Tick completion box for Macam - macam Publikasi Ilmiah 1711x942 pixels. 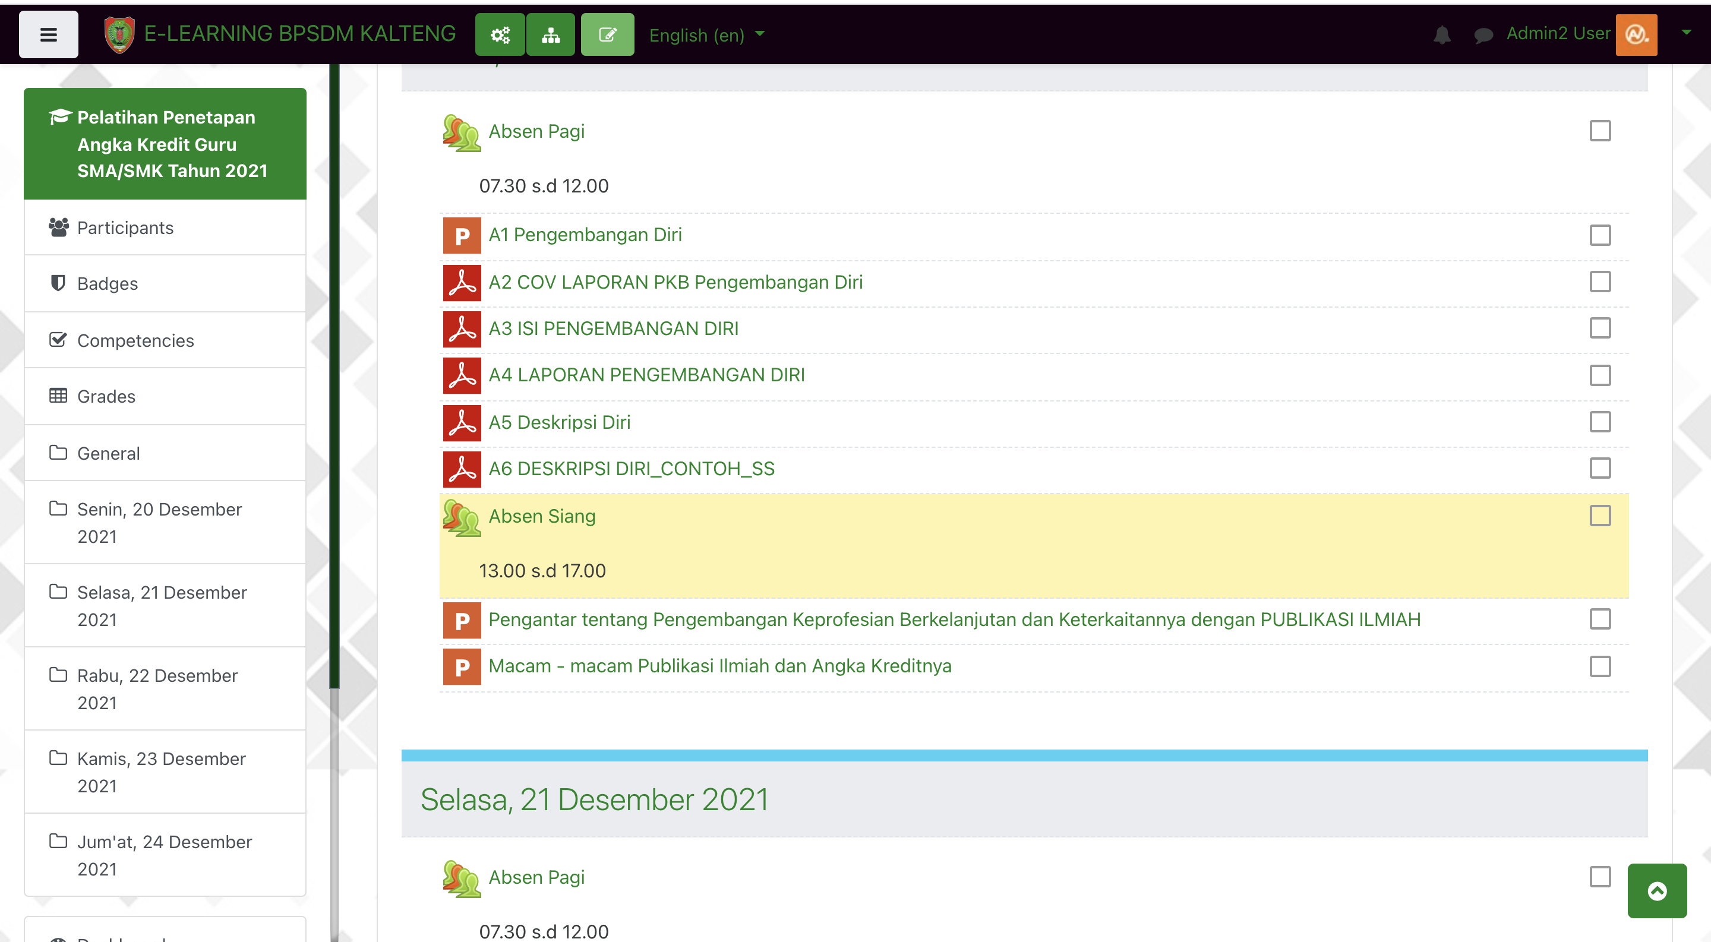point(1599,666)
